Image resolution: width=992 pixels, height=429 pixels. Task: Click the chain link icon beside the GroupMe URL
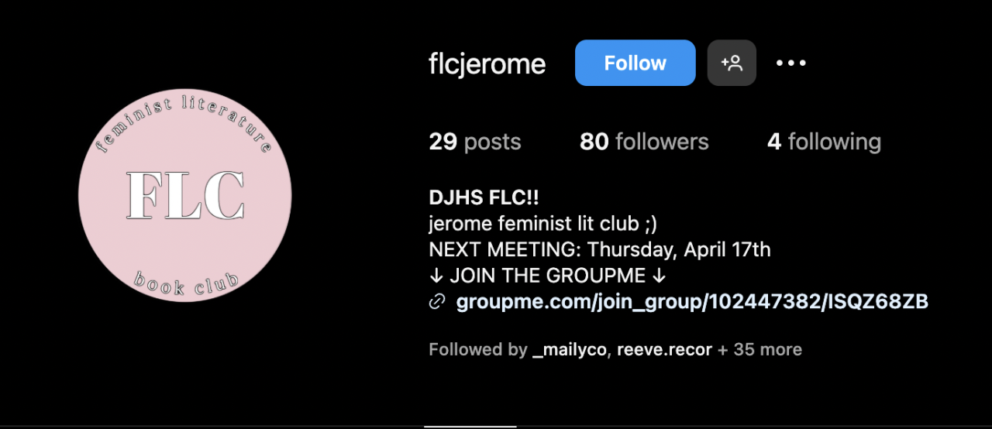[437, 302]
